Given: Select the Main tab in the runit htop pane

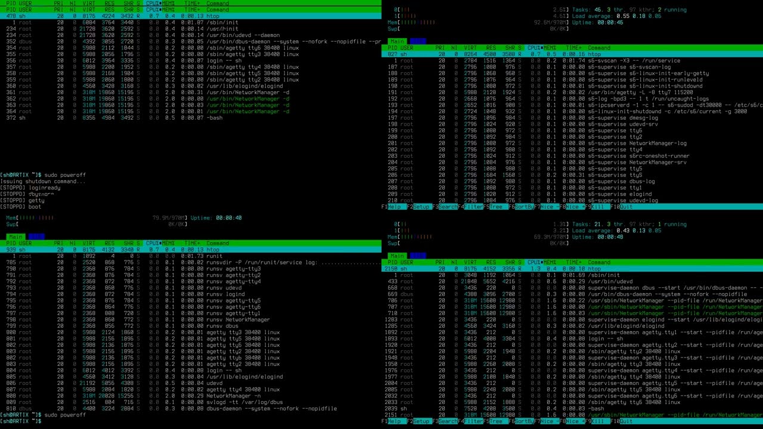Looking at the screenshot, I should tap(15, 237).
